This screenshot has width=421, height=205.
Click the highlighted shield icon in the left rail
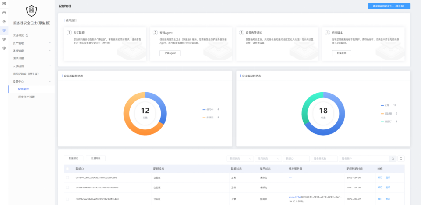coord(4,31)
